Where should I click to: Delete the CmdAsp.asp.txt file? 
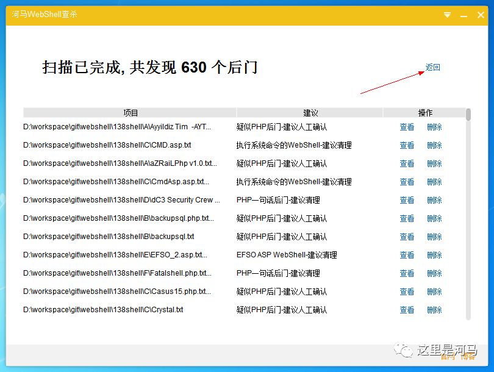(434, 182)
